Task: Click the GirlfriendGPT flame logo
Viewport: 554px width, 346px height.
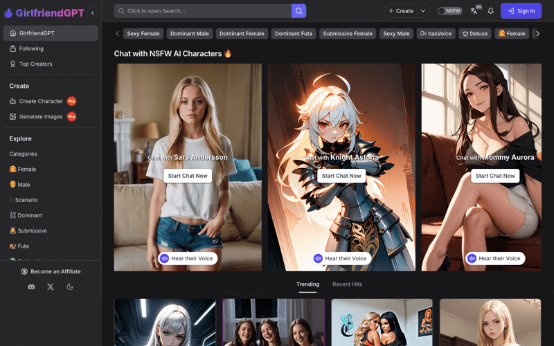Action: point(8,12)
